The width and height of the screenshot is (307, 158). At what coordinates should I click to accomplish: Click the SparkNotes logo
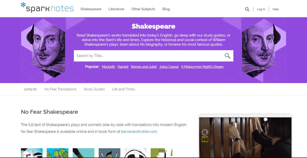47,8
